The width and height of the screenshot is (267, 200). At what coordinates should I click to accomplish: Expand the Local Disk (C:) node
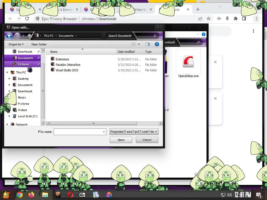click(9, 116)
